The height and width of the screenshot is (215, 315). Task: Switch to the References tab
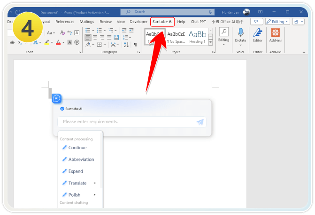click(65, 22)
